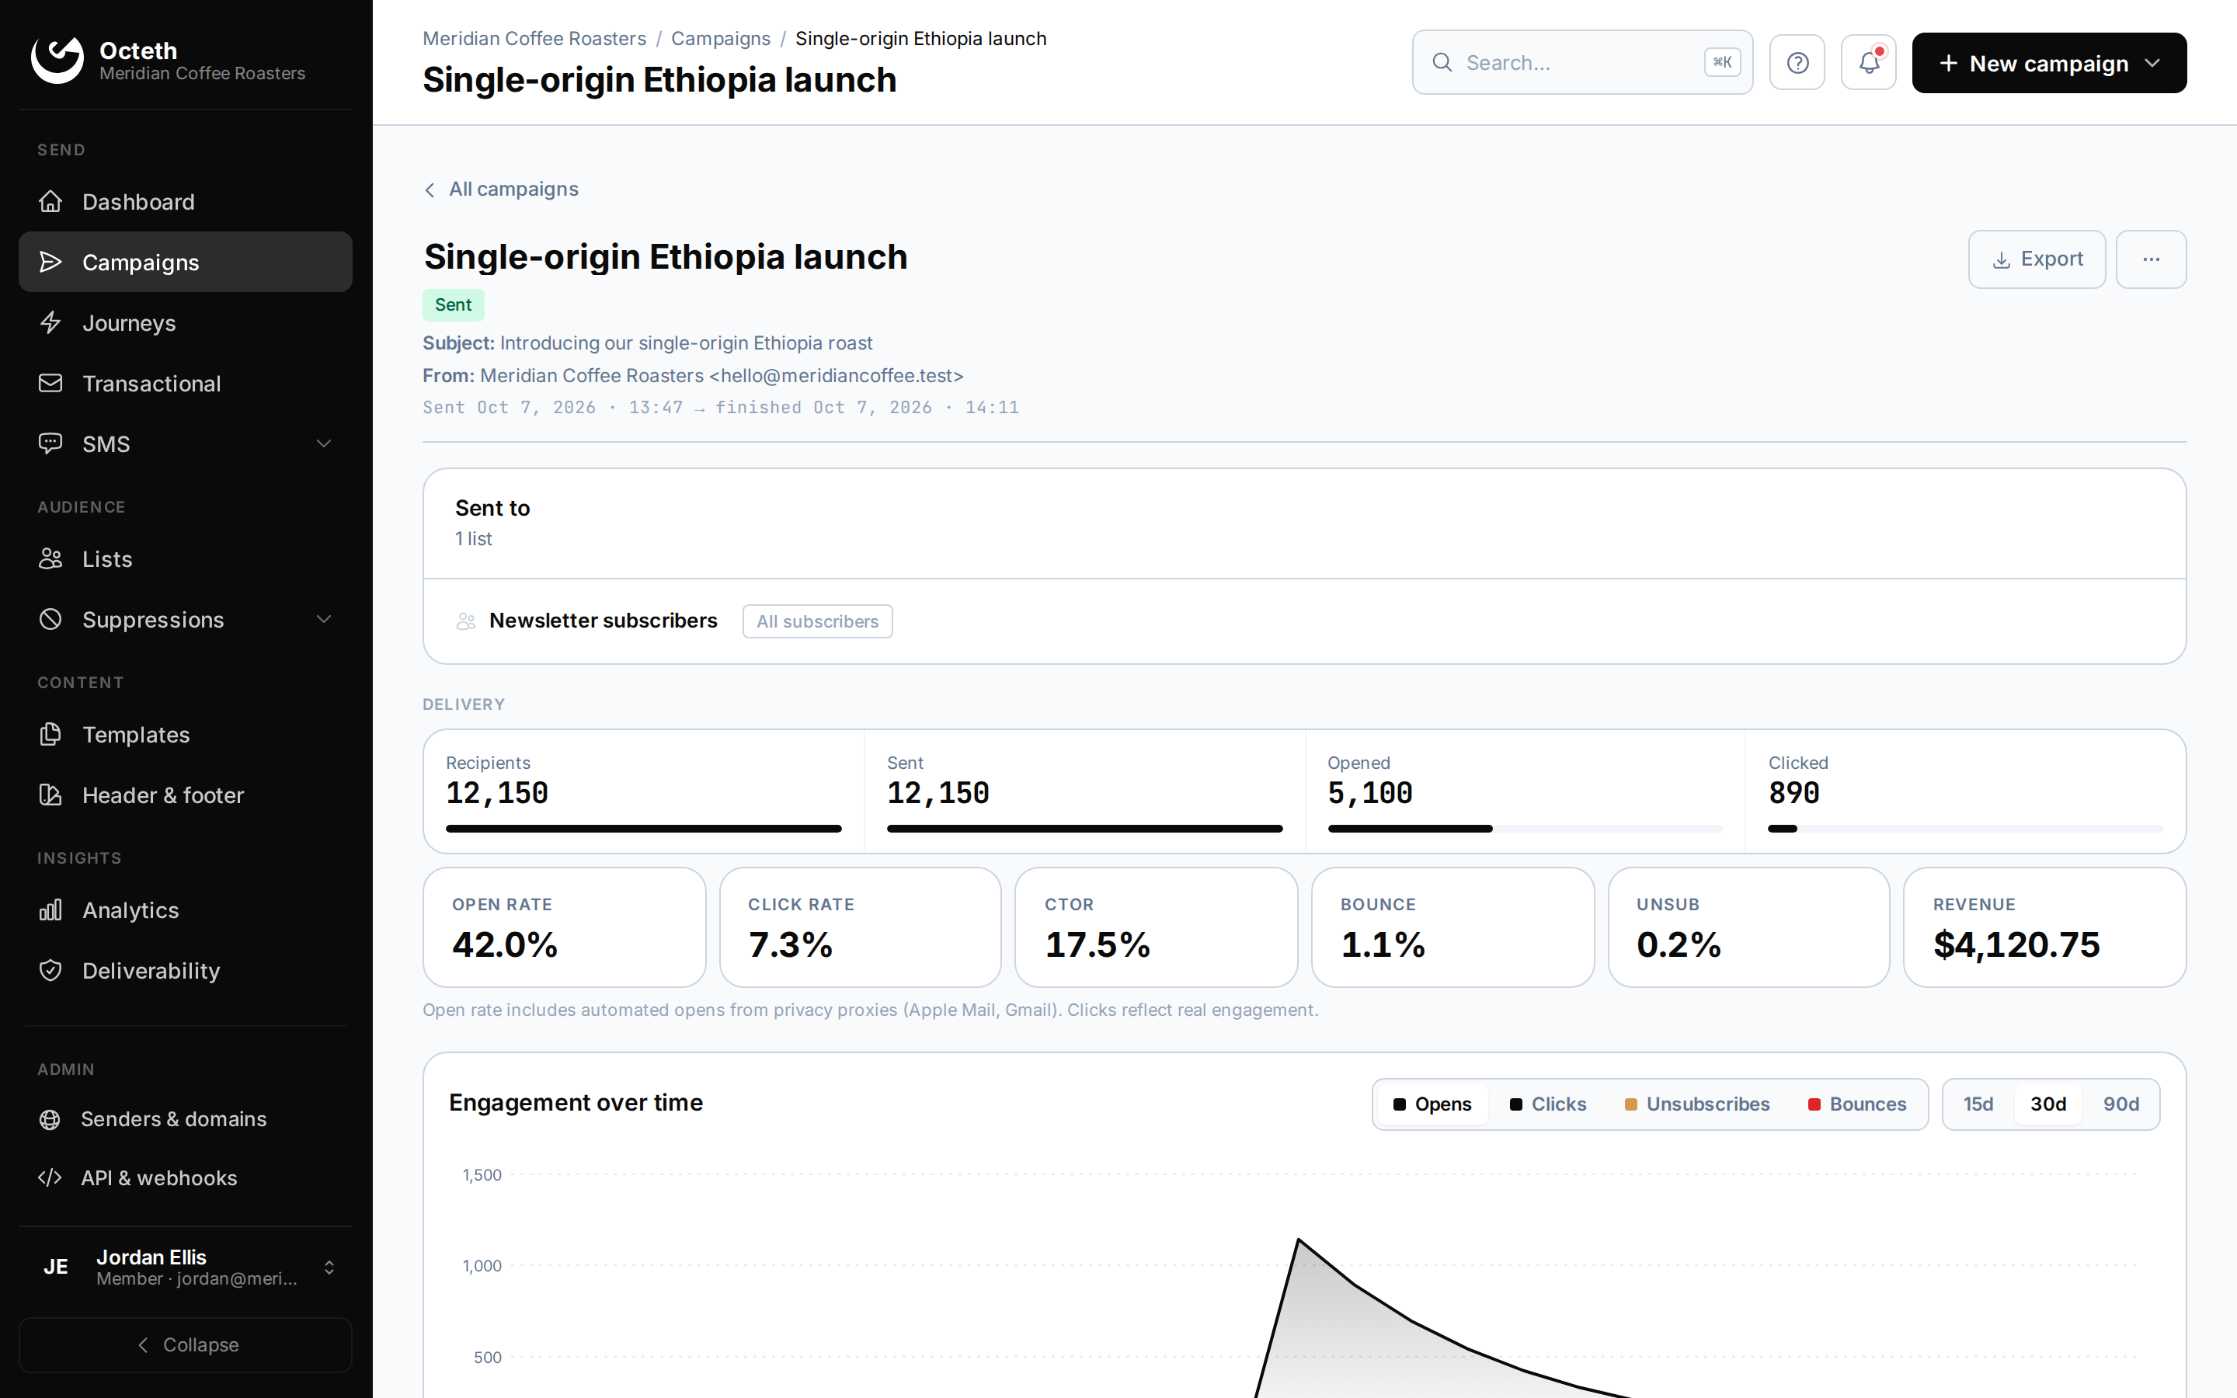Expand the SMS submenu chevron
The width and height of the screenshot is (2237, 1398).
pyautogui.click(x=324, y=443)
